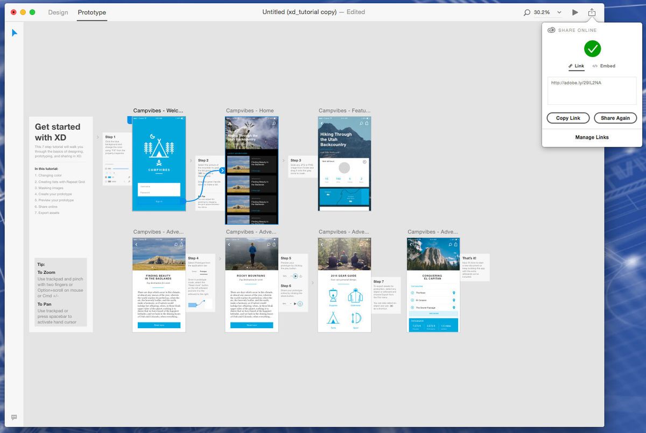This screenshot has height=433, width=646.
Task: Click the Play button to preview the prototype
Action: tap(574, 12)
